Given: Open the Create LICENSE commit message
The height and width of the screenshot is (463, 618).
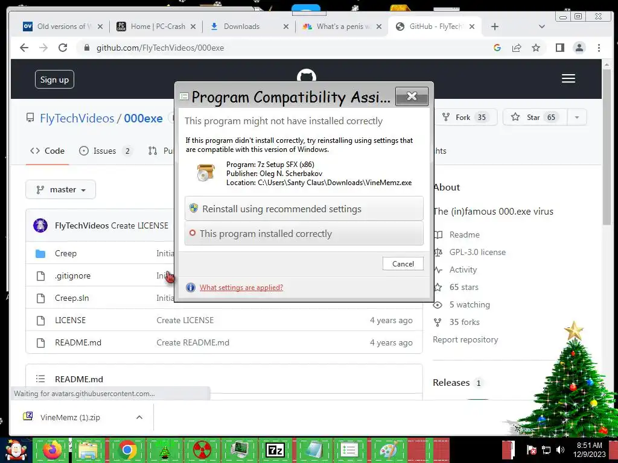Looking at the screenshot, I should [x=185, y=320].
